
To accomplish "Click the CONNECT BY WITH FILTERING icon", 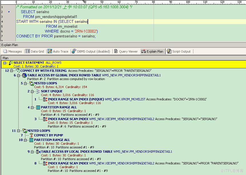I will click(17, 71).
